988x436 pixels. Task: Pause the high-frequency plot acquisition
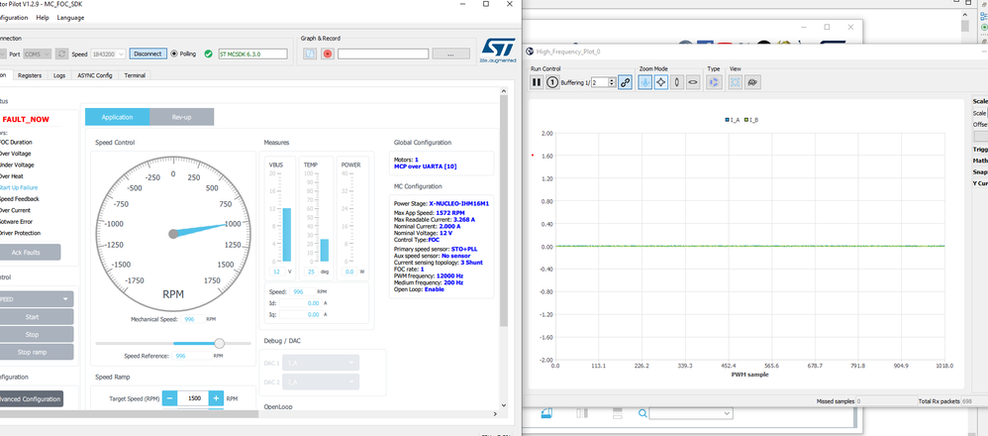click(537, 82)
